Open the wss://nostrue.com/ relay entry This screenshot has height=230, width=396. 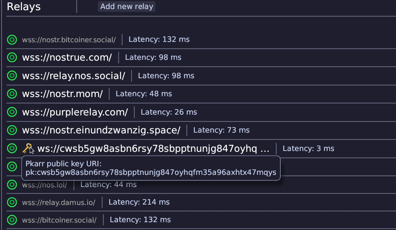67,57
